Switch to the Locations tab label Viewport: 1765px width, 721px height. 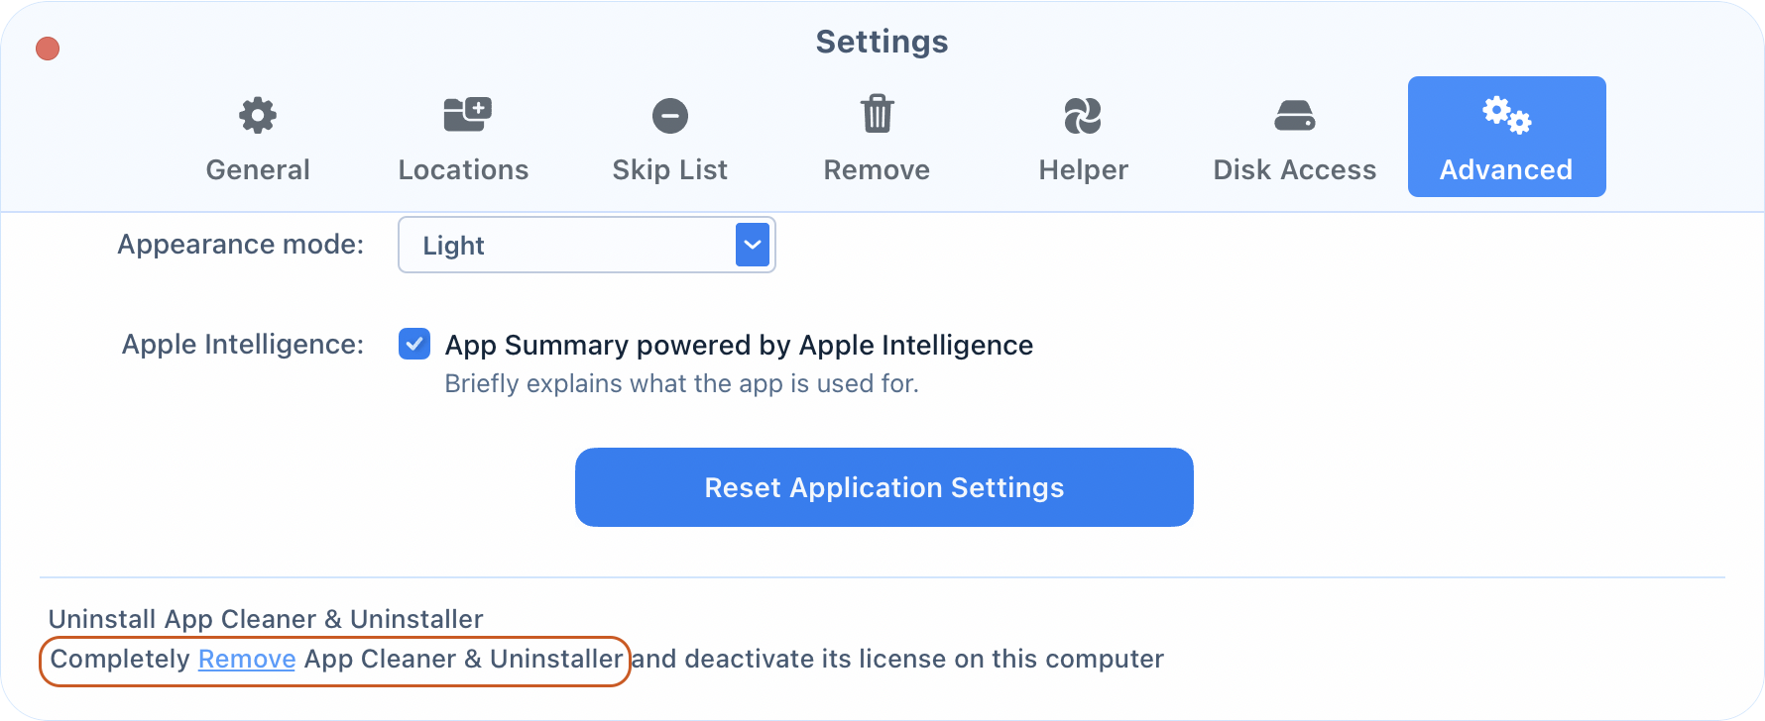pos(463,170)
